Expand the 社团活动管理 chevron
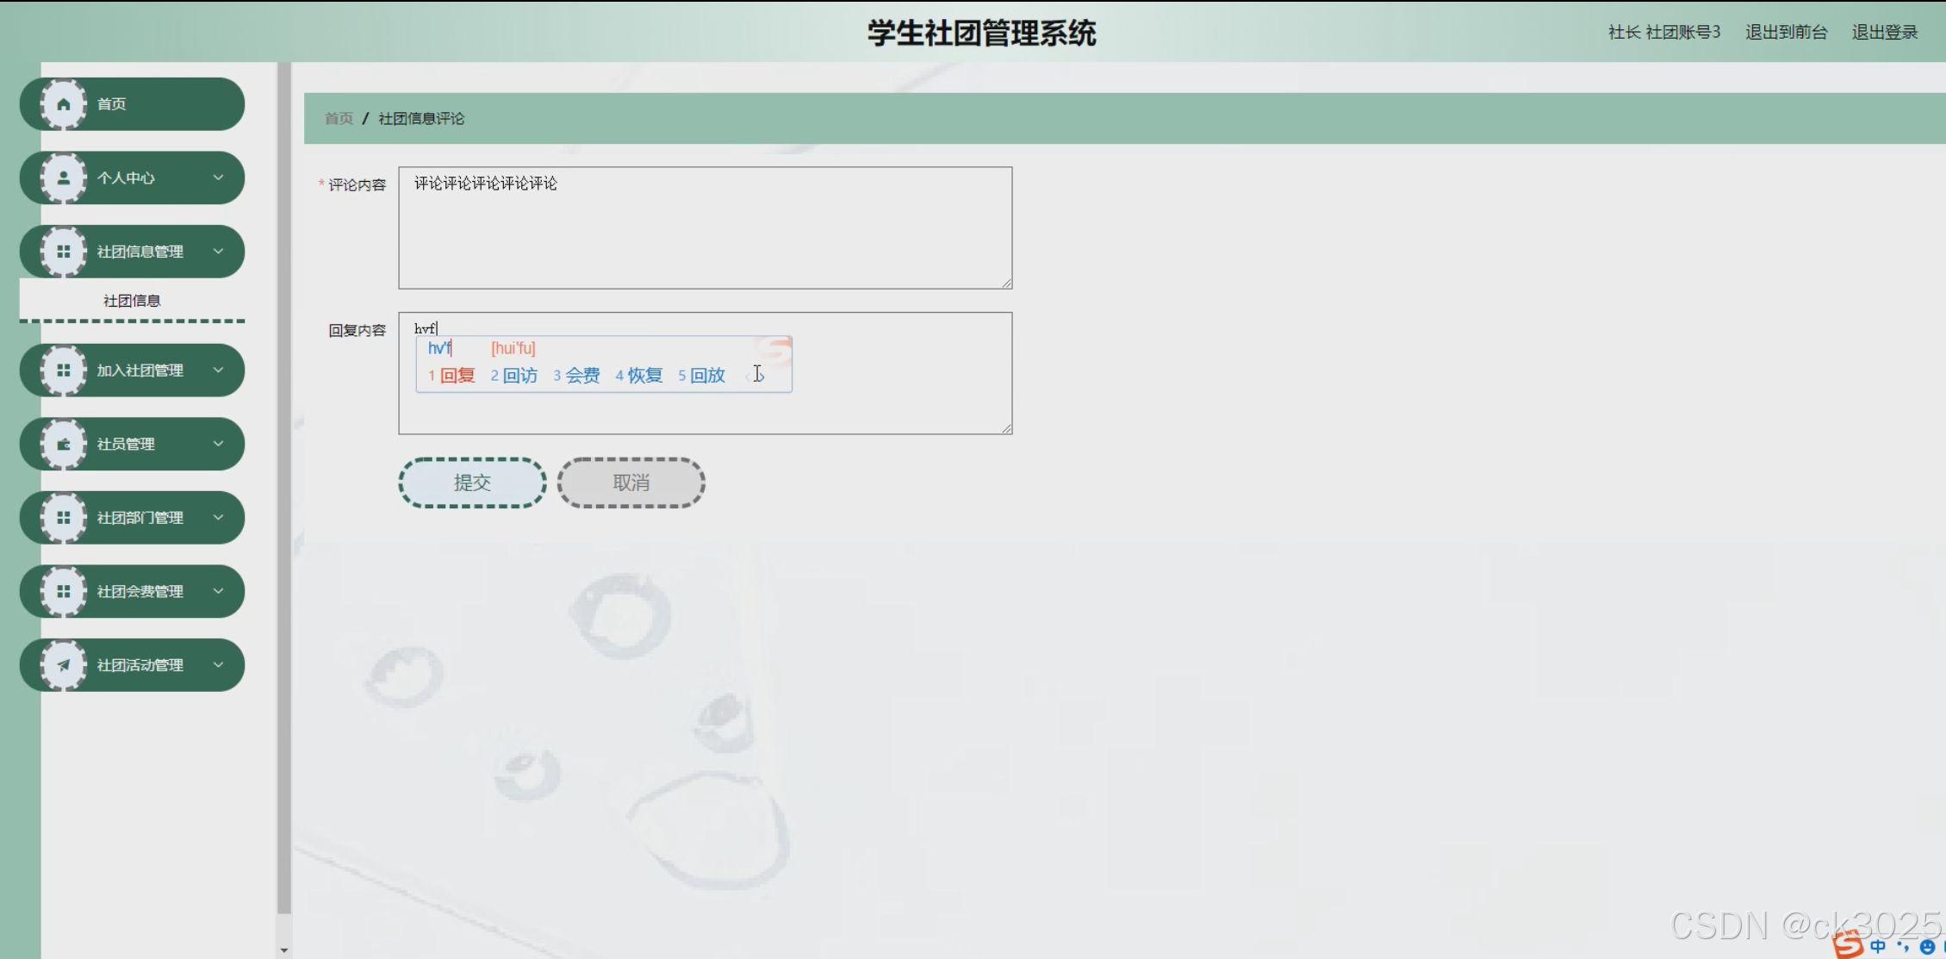Screen dimensions: 1946x959 [x=218, y=665]
